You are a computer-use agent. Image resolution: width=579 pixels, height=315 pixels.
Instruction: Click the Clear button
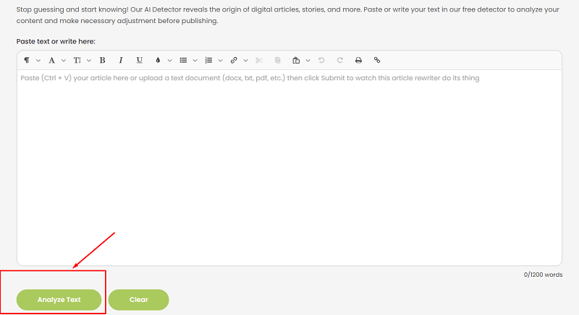point(138,300)
